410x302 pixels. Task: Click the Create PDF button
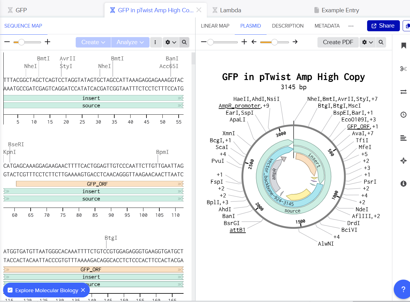click(x=338, y=42)
